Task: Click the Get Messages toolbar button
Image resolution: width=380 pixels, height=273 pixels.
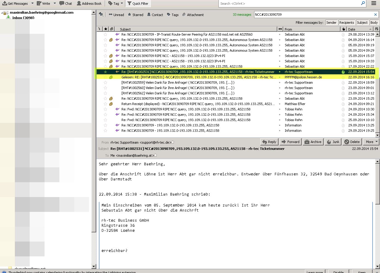Action: 15,4
